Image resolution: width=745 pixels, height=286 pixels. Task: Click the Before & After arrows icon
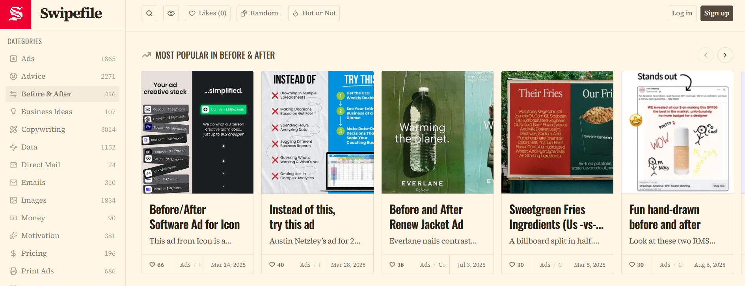13,94
